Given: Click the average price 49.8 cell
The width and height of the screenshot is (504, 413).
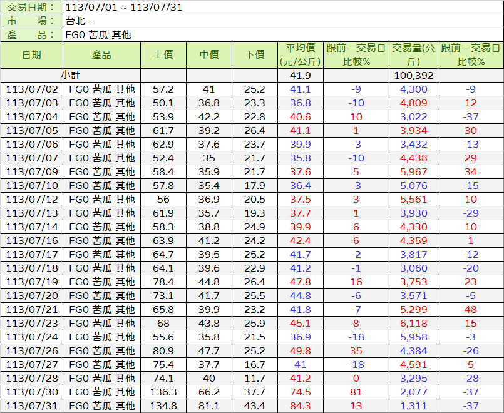Looking at the screenshot, I should click(301, 350).
